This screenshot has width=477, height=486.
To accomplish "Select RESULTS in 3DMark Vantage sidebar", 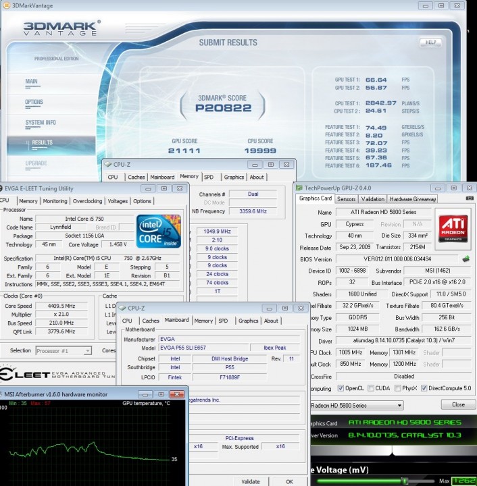I will tap(51, 145).
